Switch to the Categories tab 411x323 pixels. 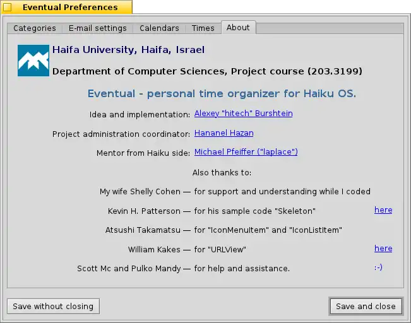click(x=35, y=28)
